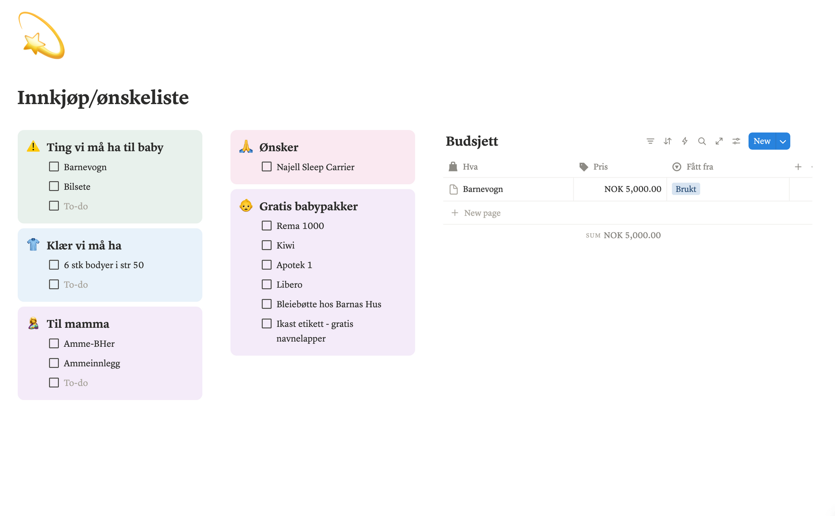Open search within the Budsjett database
The width and height of the screenshot is (835, 516).
pyautogui.click(x=702, y=141)
